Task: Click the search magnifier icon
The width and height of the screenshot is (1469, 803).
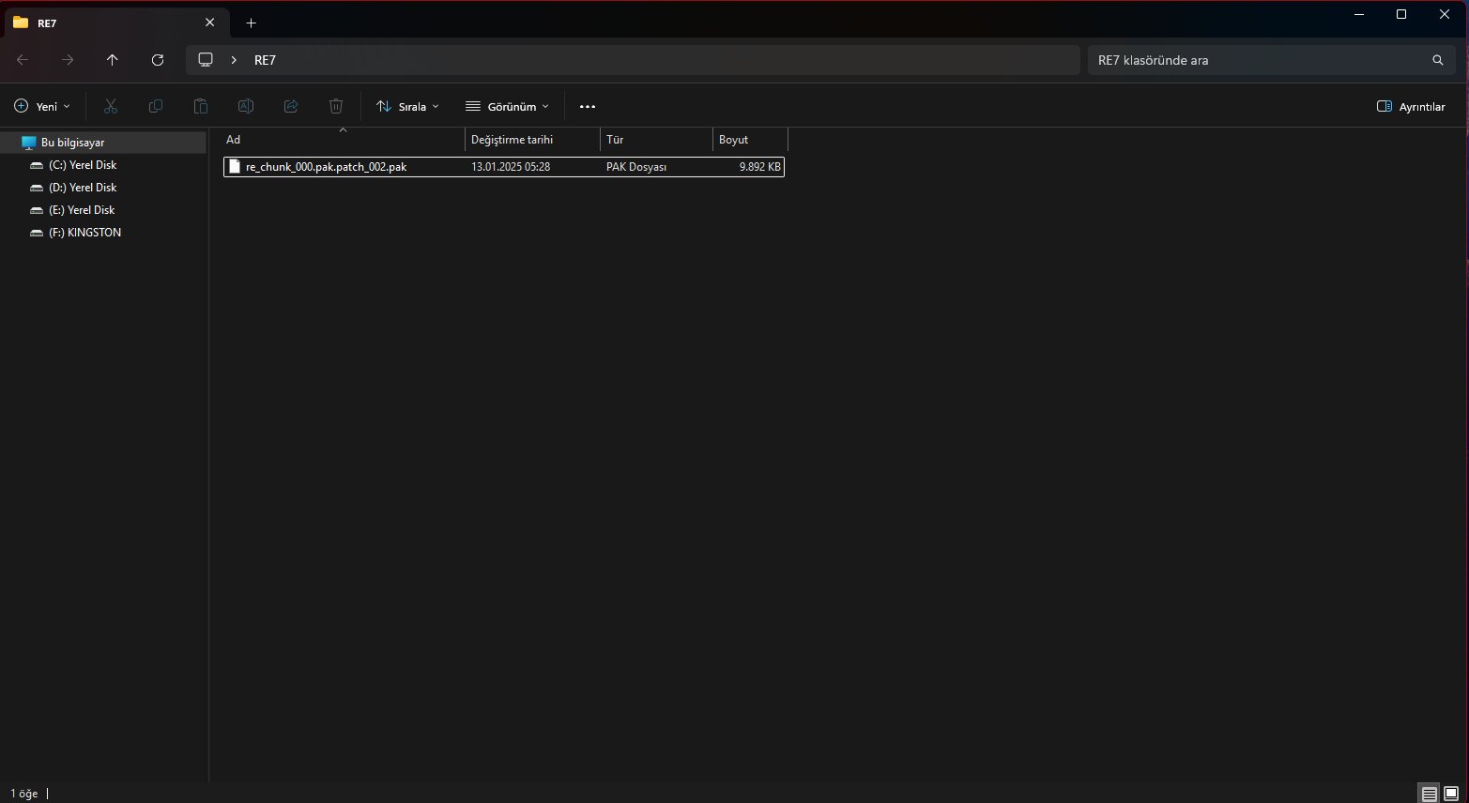Action: (x=1436, y=59)
